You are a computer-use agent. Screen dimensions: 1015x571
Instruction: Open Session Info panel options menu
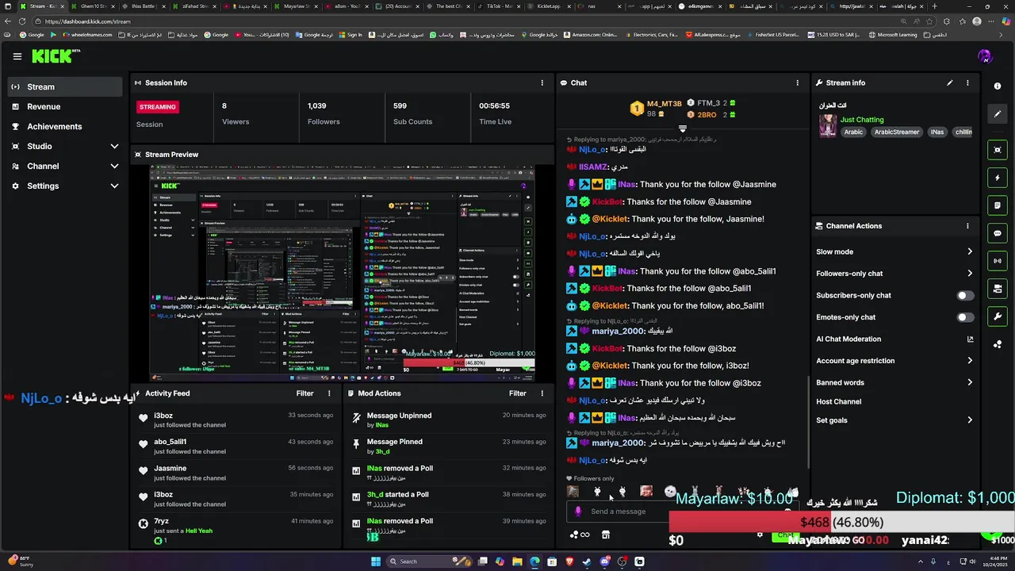[x=542, y=82]
